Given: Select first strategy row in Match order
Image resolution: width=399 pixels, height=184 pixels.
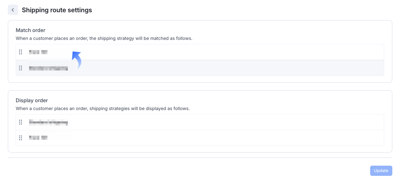Looking at the screenshot, I should point(204,52).
